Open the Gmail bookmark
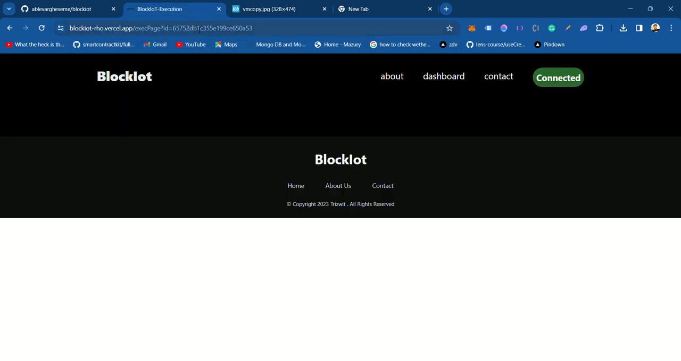 [155, 45]
